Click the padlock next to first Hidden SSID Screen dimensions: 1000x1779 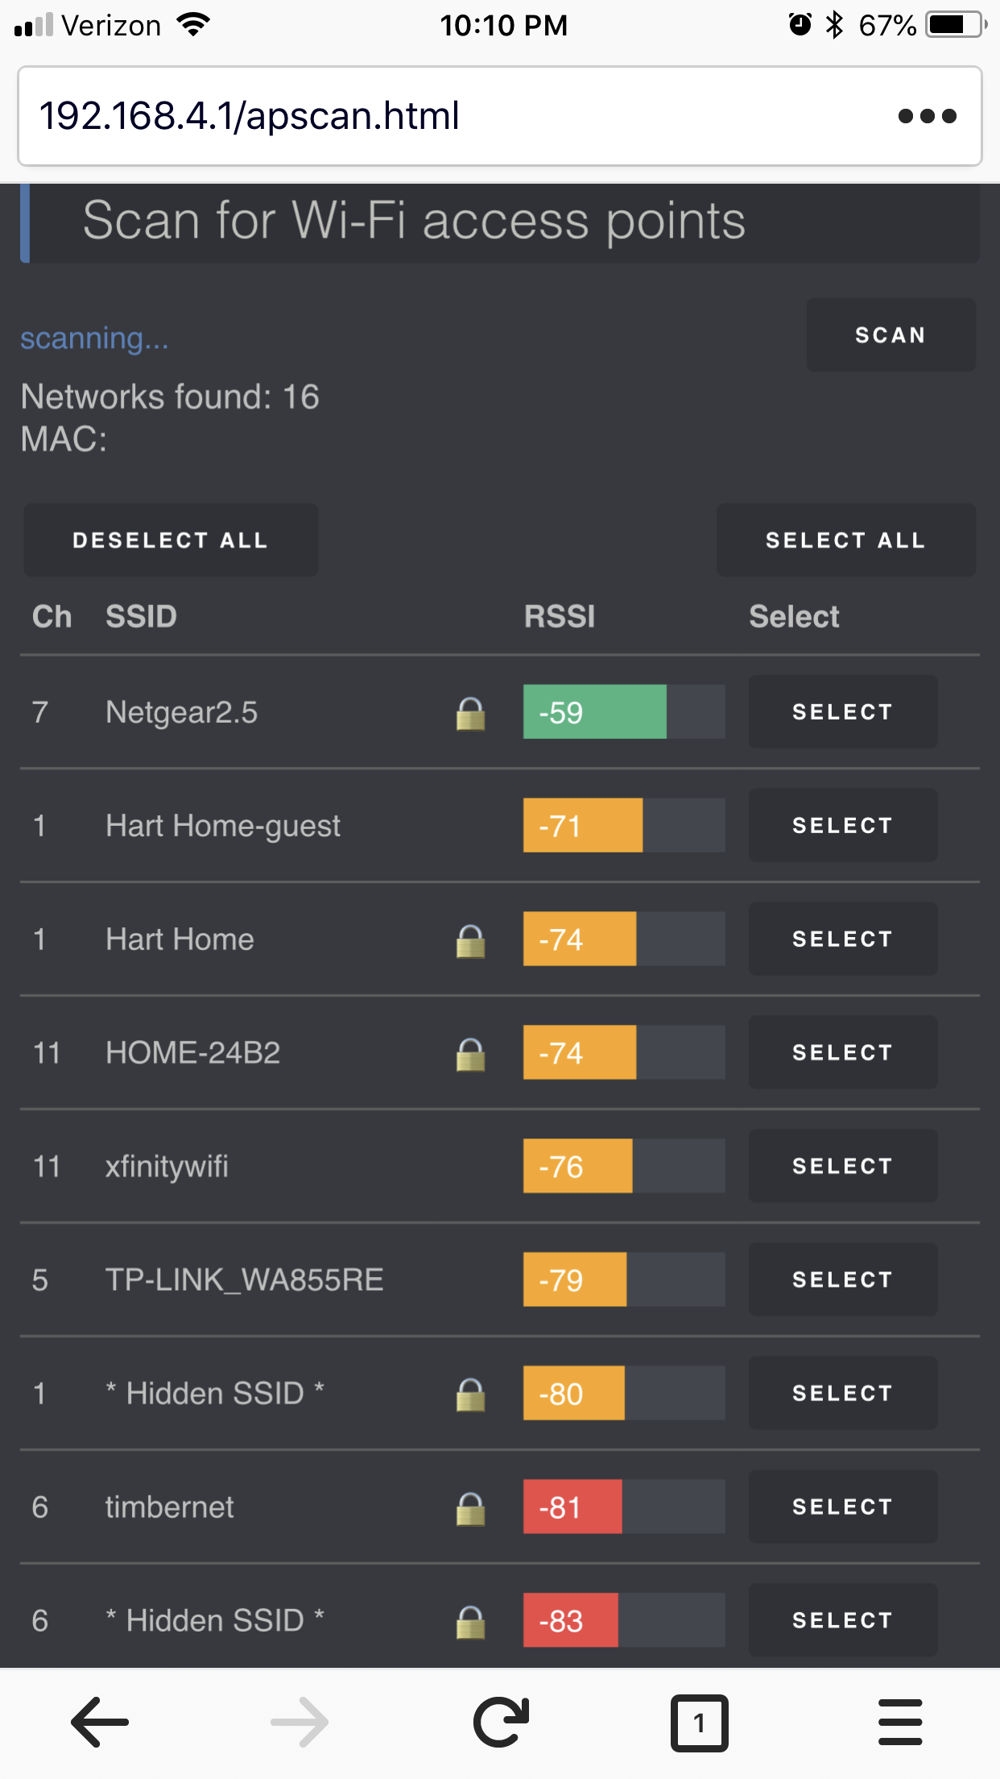471,1394
